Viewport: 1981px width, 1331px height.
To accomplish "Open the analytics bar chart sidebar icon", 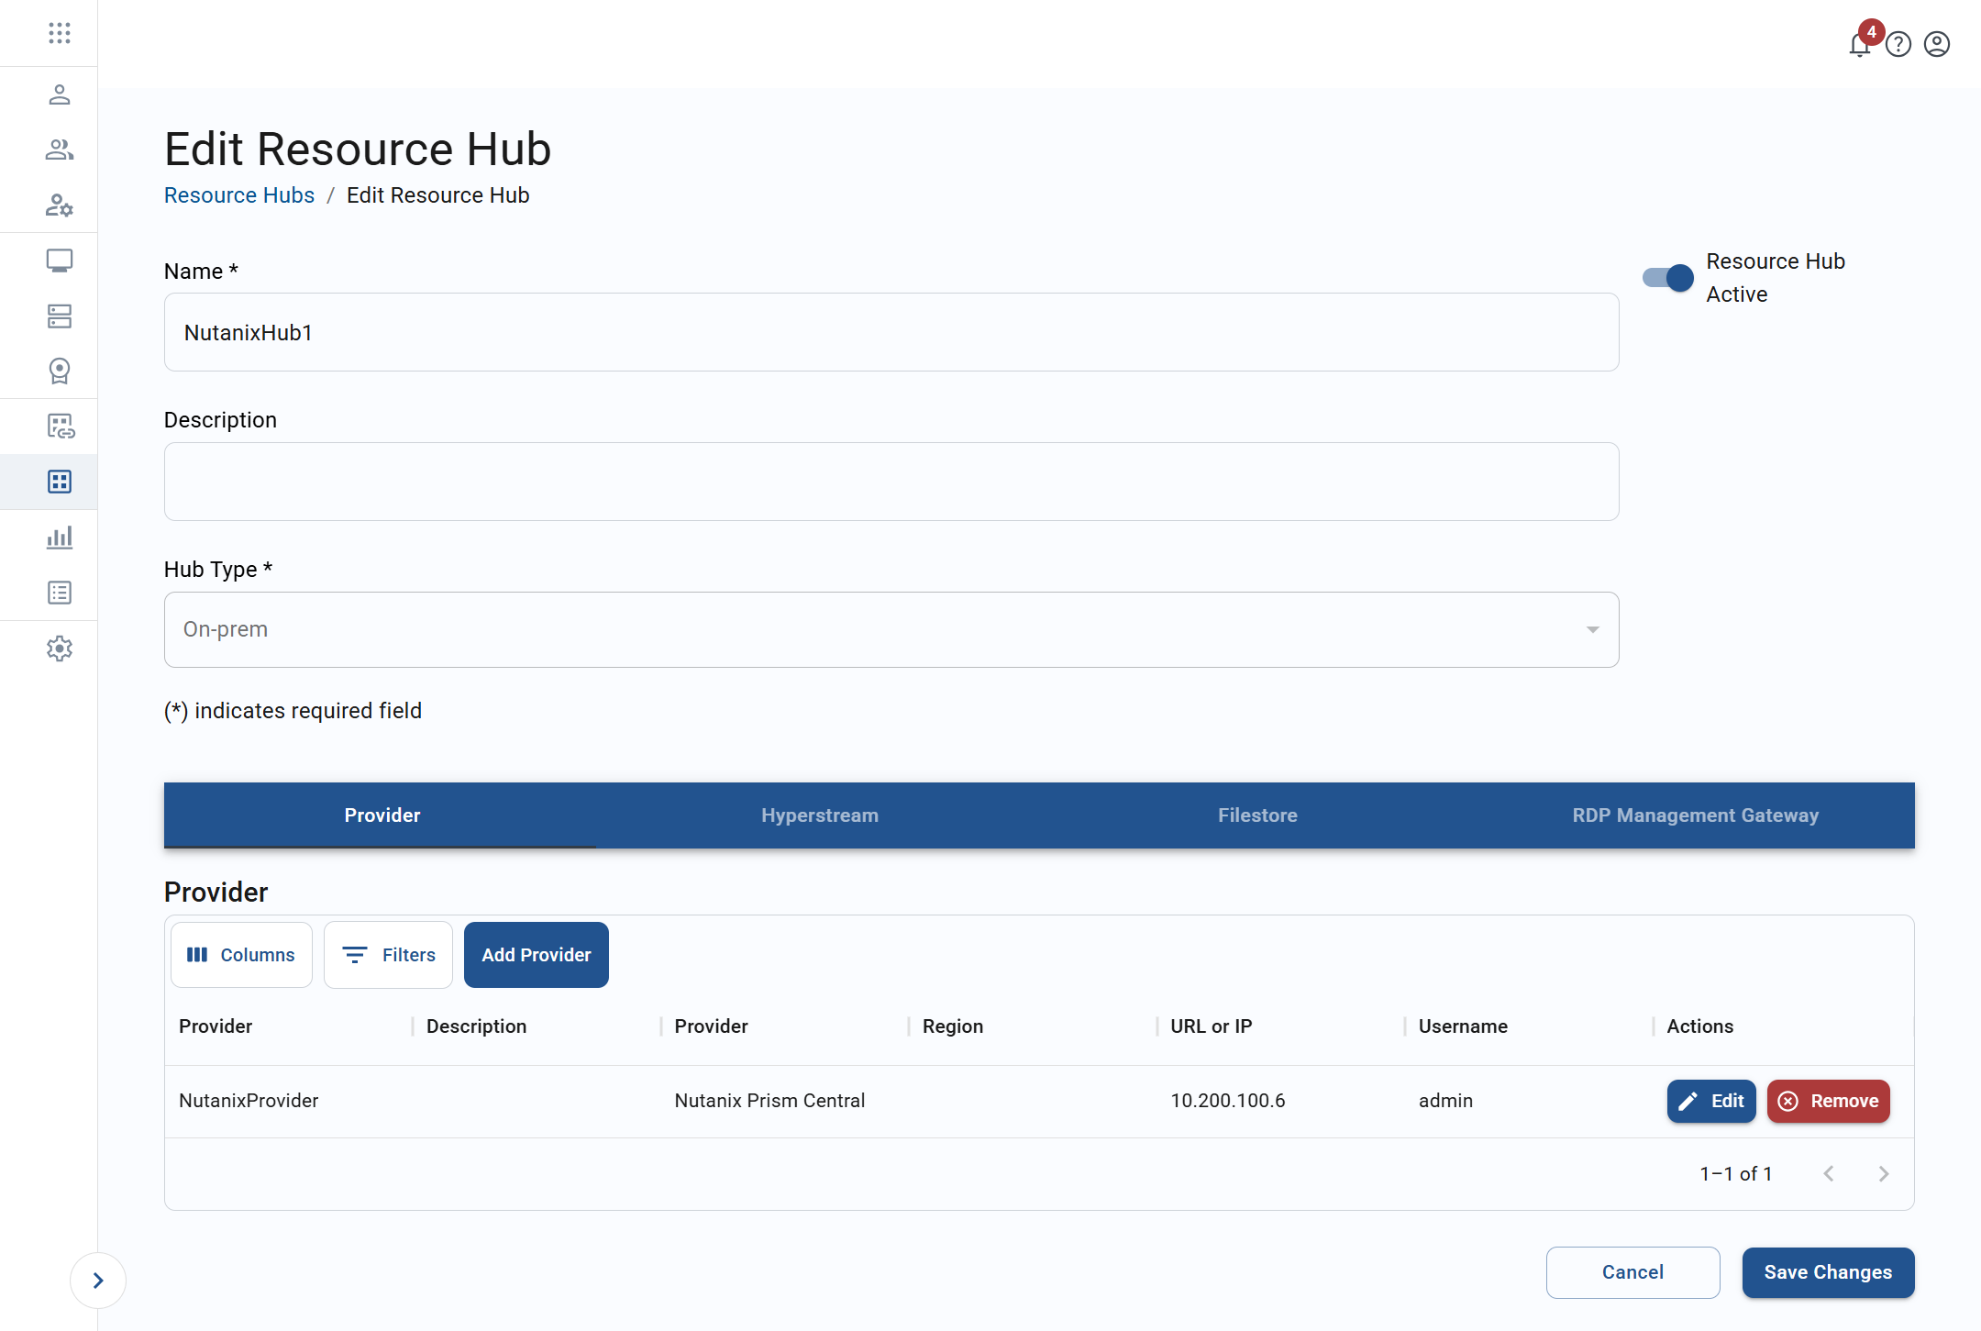I will 60,538.
